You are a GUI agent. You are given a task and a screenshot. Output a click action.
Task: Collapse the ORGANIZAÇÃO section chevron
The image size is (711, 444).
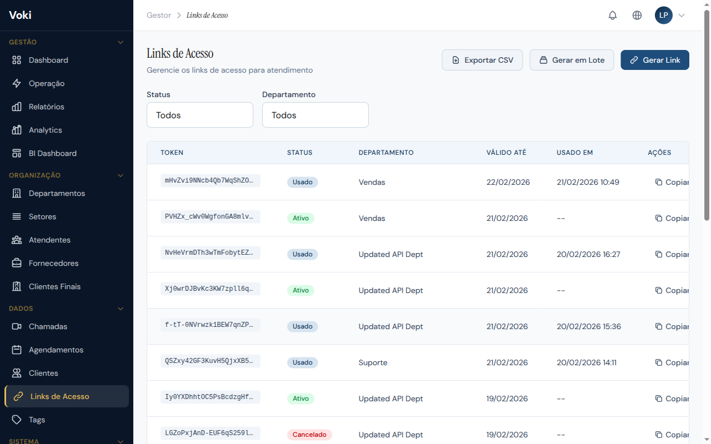click(121, 175)
